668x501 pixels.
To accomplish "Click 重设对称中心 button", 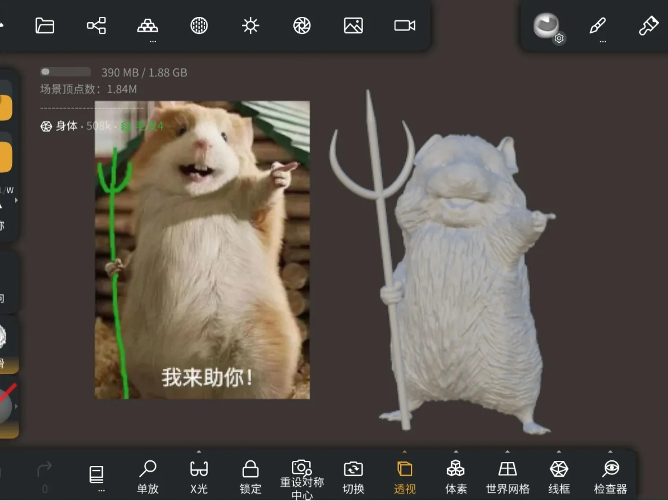I will click(302, 479).
